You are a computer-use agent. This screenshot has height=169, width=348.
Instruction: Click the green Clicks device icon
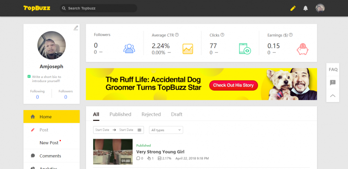[245, 49]
